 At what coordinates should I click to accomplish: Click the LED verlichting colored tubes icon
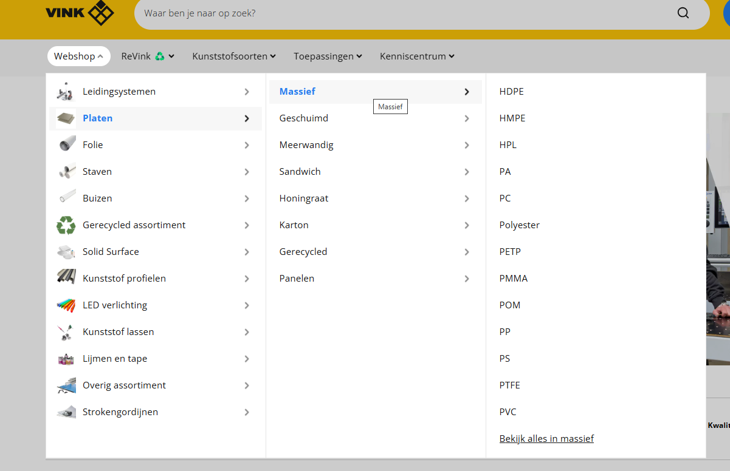(x=66, y=305)
